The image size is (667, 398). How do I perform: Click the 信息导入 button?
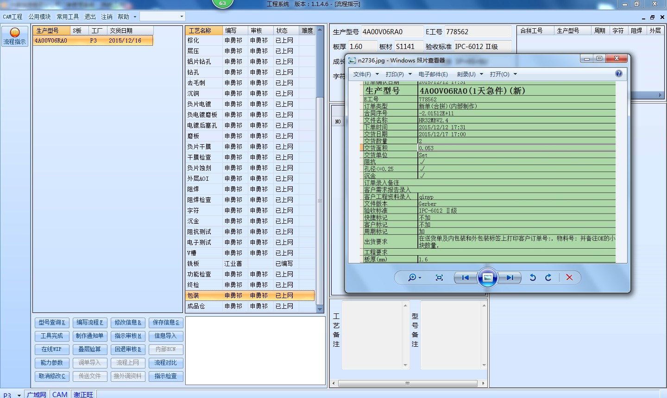(x=166, y=336)
